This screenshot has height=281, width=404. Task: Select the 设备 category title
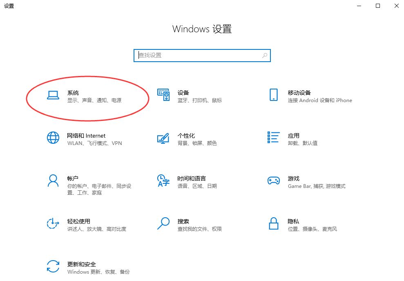tap(183, 93)
